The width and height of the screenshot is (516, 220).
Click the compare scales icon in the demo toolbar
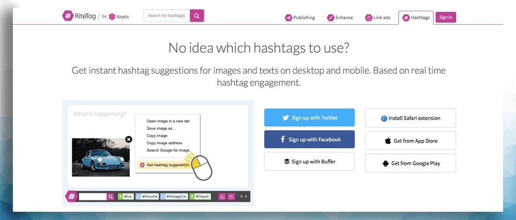click(222, 197)
